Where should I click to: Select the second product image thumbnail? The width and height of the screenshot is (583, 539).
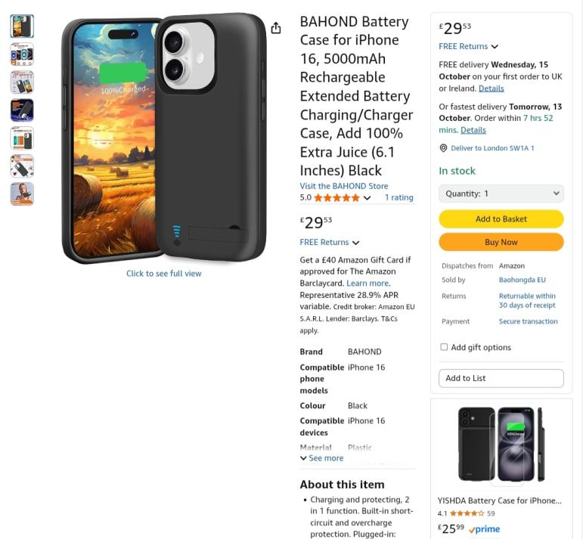22,54
